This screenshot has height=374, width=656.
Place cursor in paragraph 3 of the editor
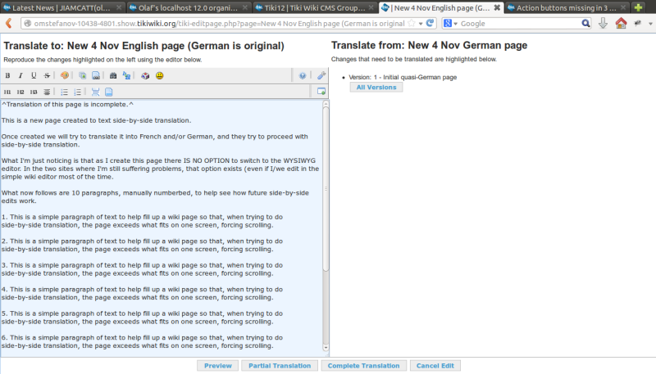click(x=142, y=269)
